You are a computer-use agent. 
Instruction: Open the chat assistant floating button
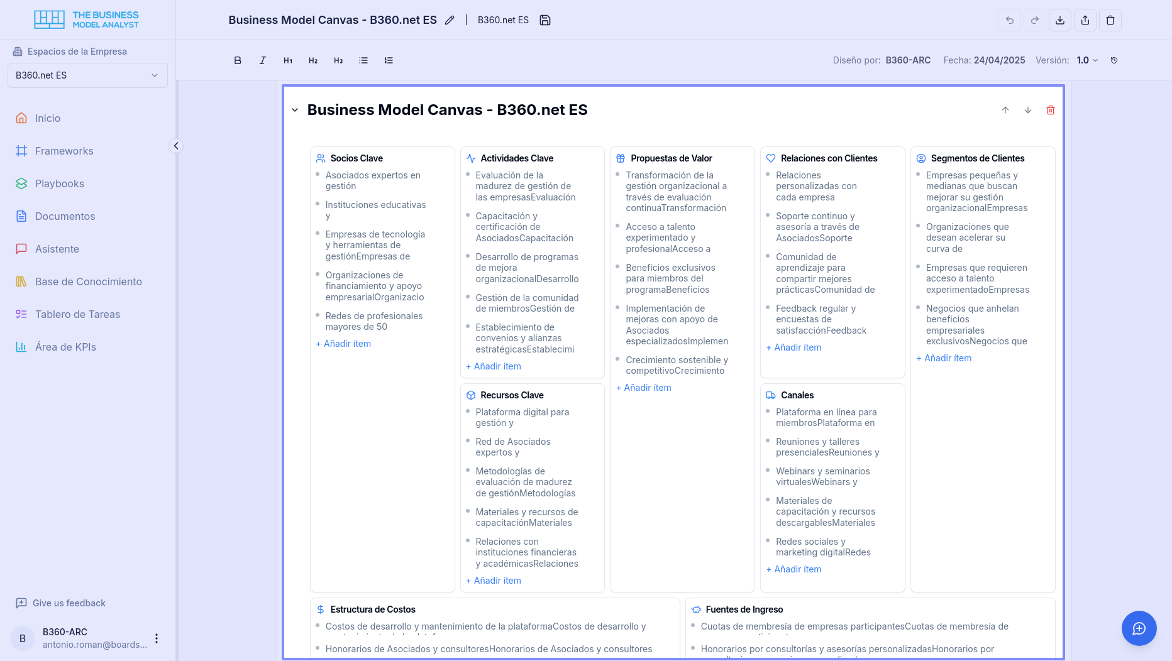1139,628
